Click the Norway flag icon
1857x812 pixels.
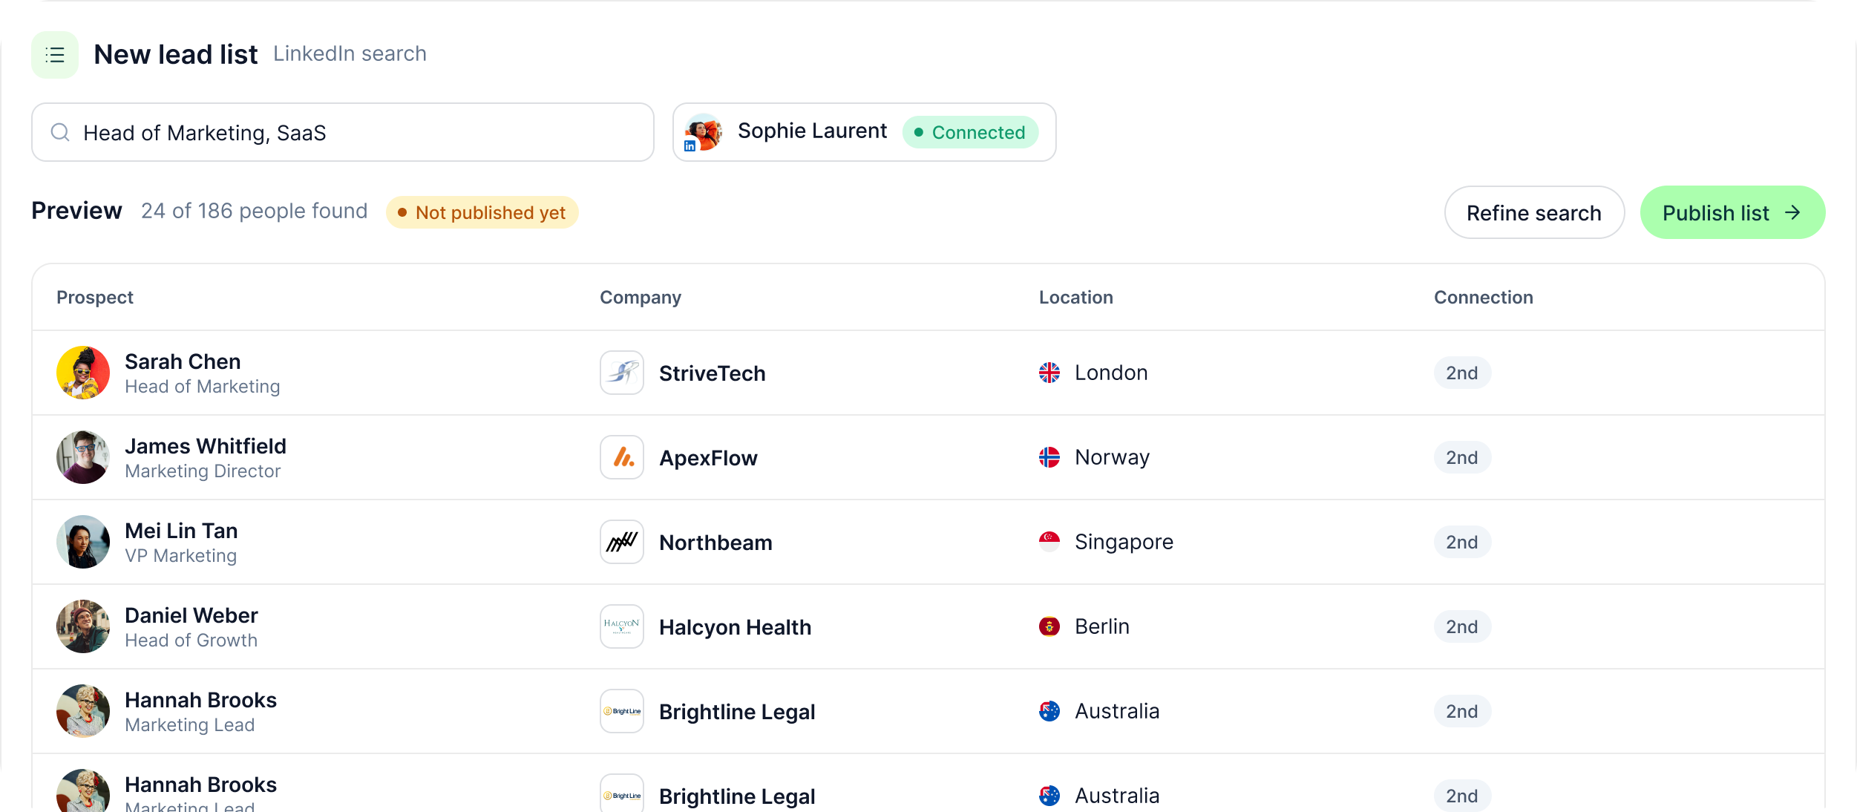coord(1049,457)
